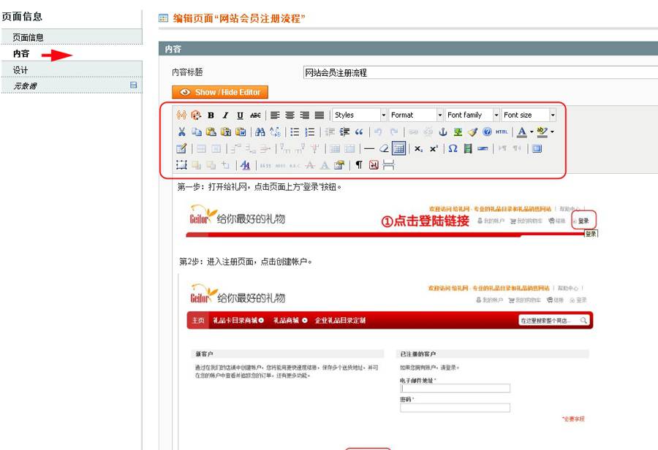Toggle bold formatting

pyautogui.click(x=210, y=113)
